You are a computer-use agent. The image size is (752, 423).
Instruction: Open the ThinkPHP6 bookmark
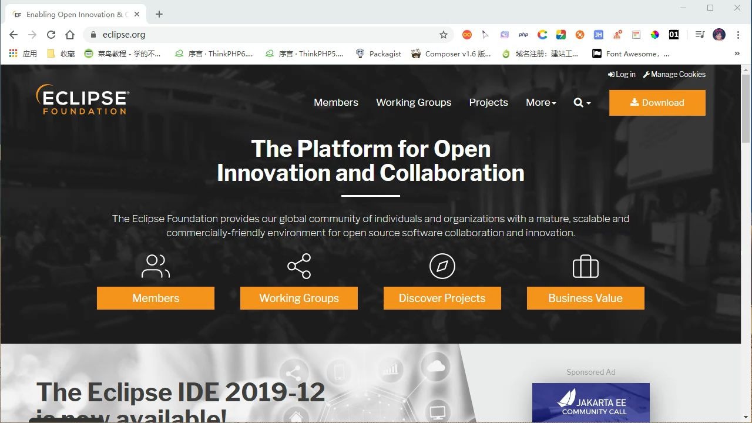click(x=214, y=53)
